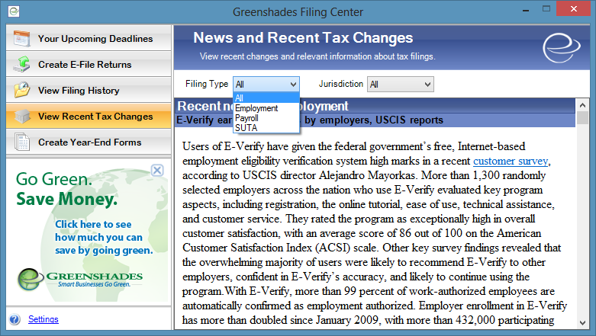Open Create E-File Returns

[89, 64]
